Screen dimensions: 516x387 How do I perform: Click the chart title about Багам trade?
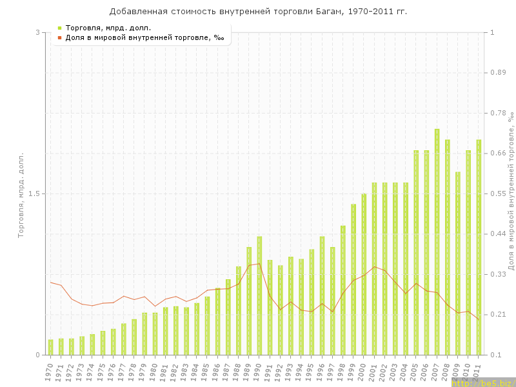[258, 12]
